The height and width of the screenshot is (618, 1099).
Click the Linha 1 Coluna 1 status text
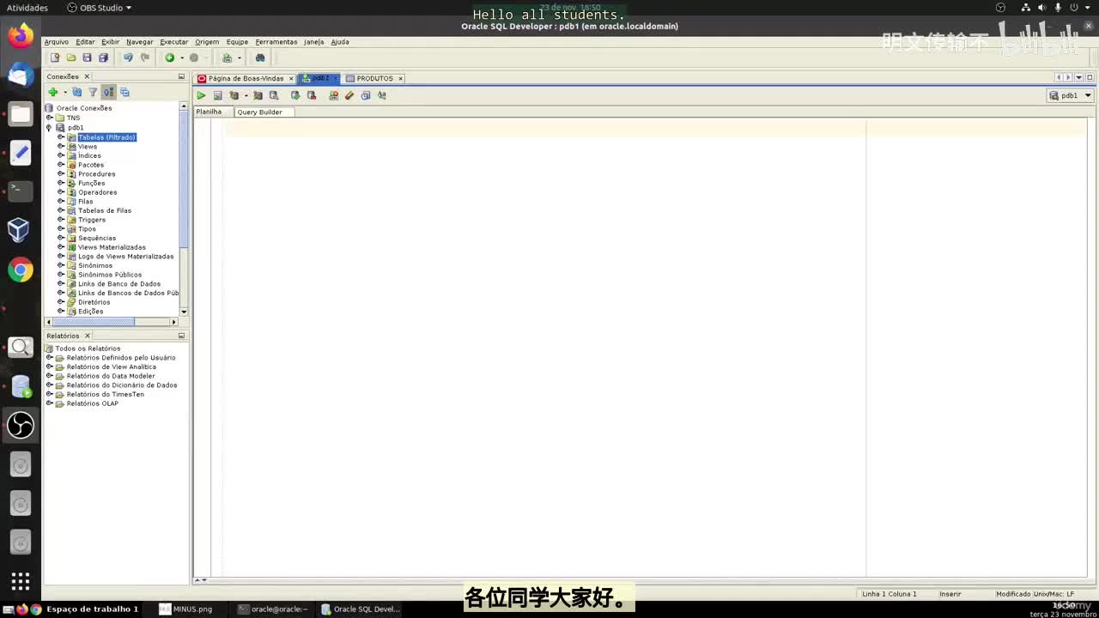(x=889, y=594)
